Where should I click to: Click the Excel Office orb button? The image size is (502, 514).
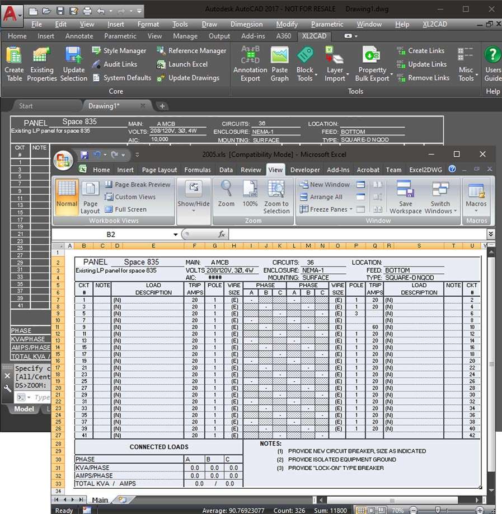pos(63,161)
